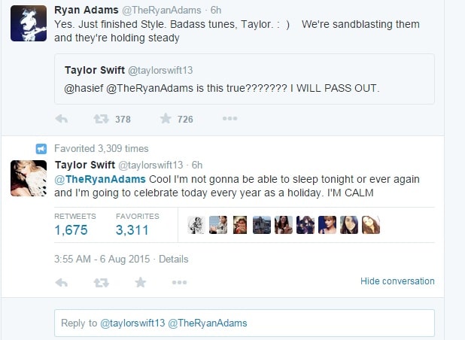The height and width of the screenshot is (340, 465).
Task: Retweet Taylor Swift's I'M CALM tweet
Action: pyautogui.click(x=100, y=282)
